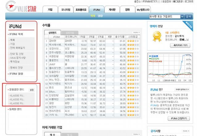Click the star rating in row 14 (Bifun..)
Viewport: 197px width, 136px height.
point(133,91)
